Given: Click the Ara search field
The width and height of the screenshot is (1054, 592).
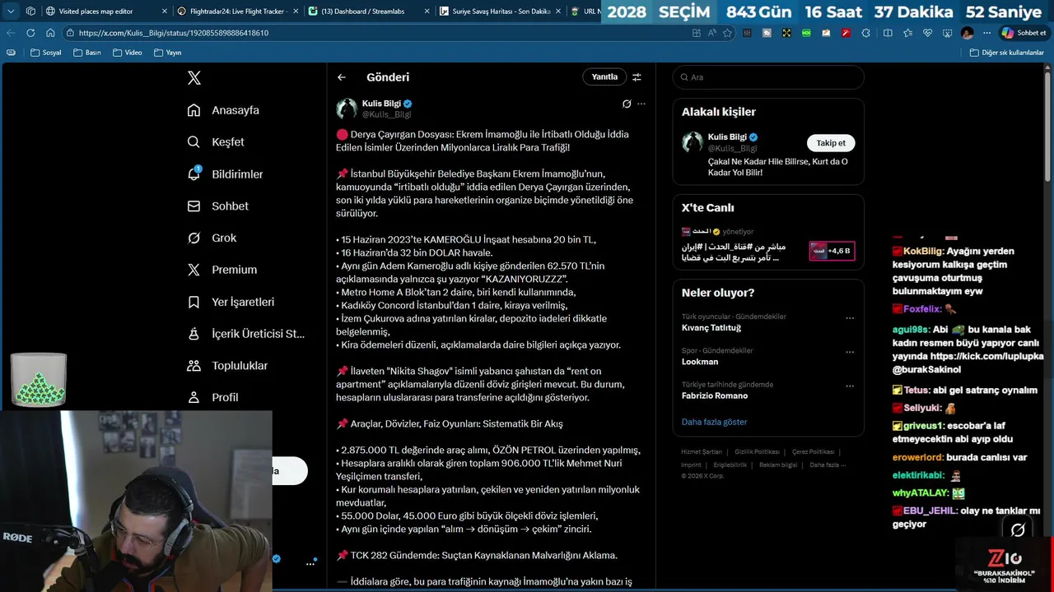Looking at the screenshot, I should (x=768, y=77).
